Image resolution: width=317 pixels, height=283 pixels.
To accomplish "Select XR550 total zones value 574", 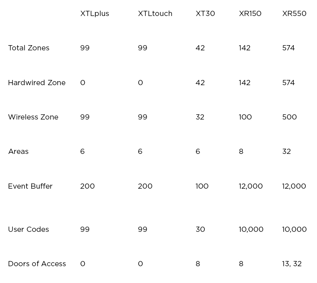I will (289, 48).
